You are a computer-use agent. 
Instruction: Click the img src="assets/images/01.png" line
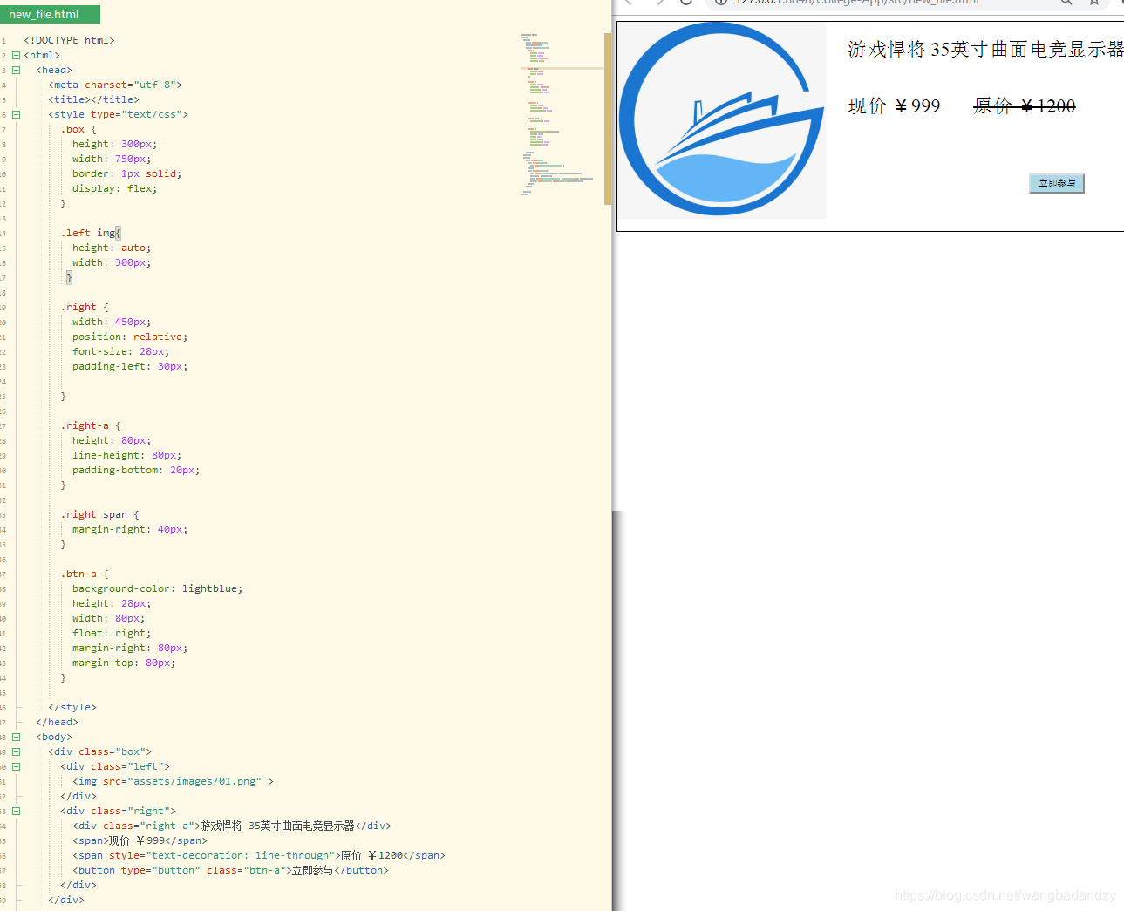coord(174,781)
